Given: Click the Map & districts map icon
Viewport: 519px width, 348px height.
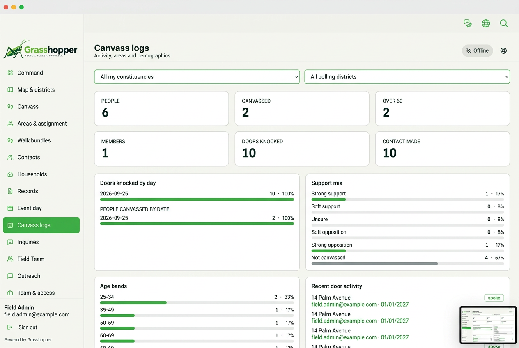Looking at the screenshot, I should (x=10, y=89).
